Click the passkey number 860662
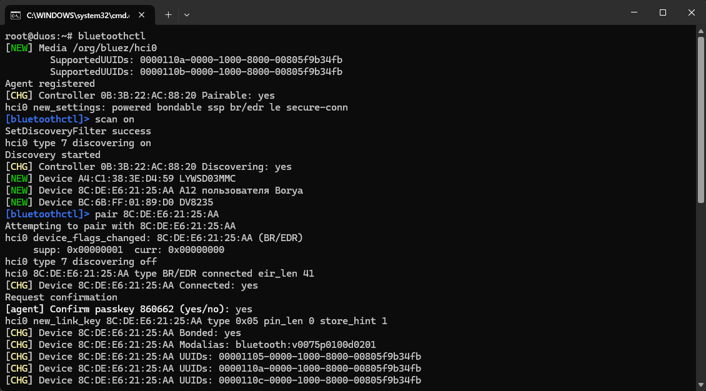 coord(159,309)
